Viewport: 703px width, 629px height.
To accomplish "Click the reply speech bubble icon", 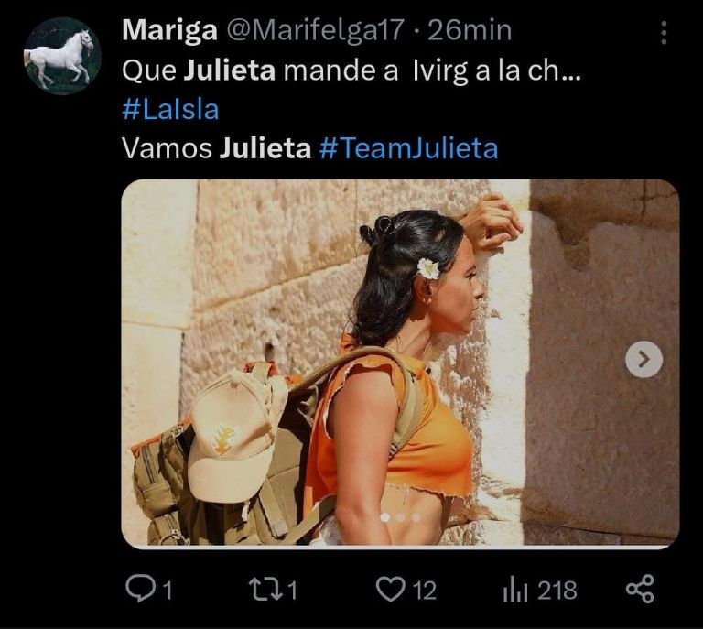I will click(x=141, y=589).
